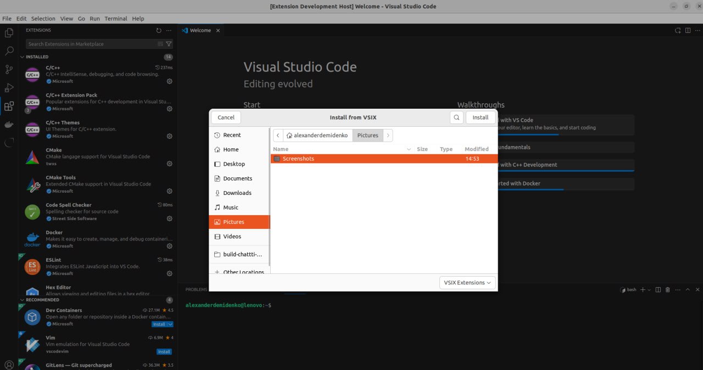Screen dimensions: 703x370
Task: Click the search icon in file dialog
Action: coord(456,117)
